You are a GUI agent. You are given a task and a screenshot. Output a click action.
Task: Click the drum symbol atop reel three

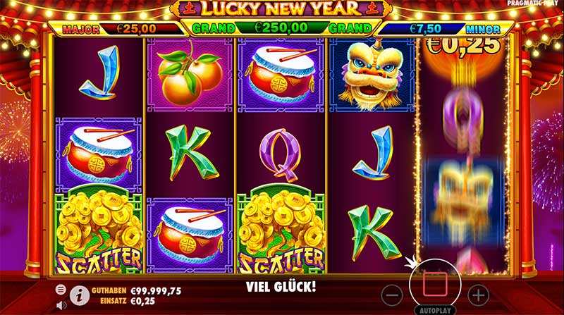click(281, 75)
